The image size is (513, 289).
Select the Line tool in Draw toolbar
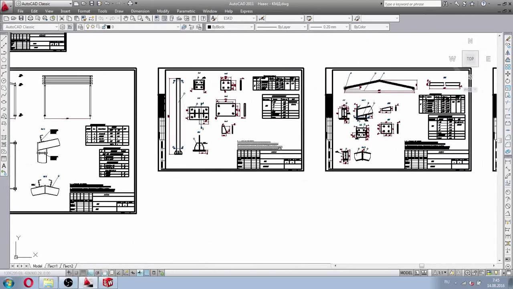tap(4, 39)
